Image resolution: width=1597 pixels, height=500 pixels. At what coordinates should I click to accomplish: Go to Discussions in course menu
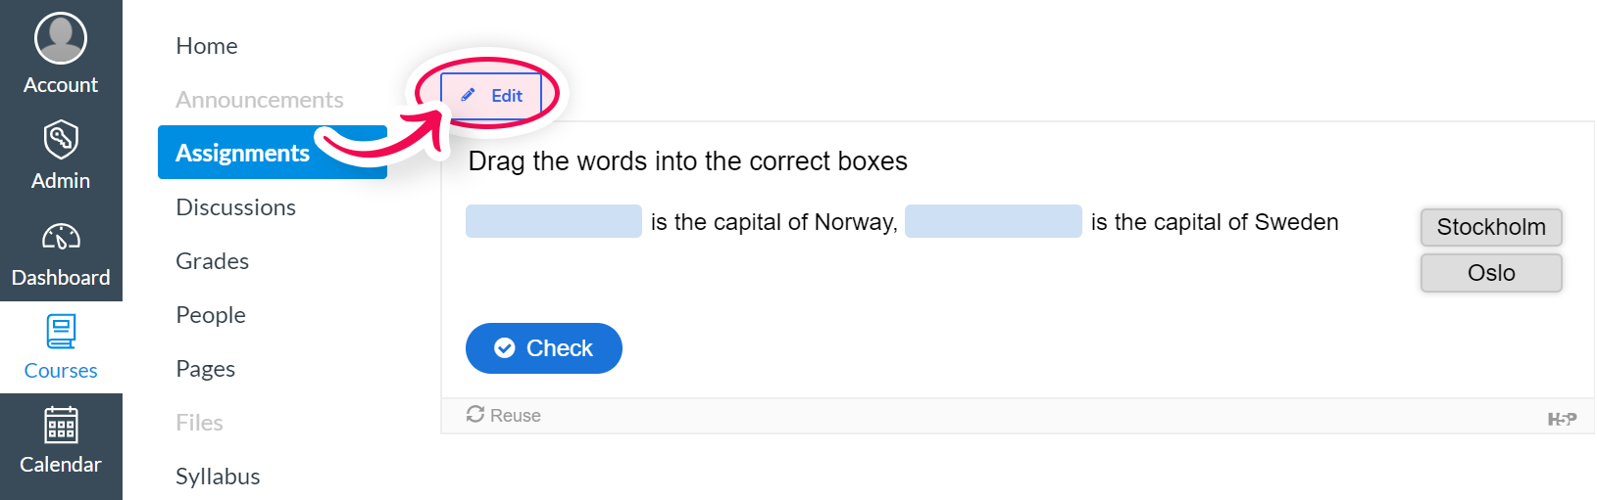coord(236,207)
